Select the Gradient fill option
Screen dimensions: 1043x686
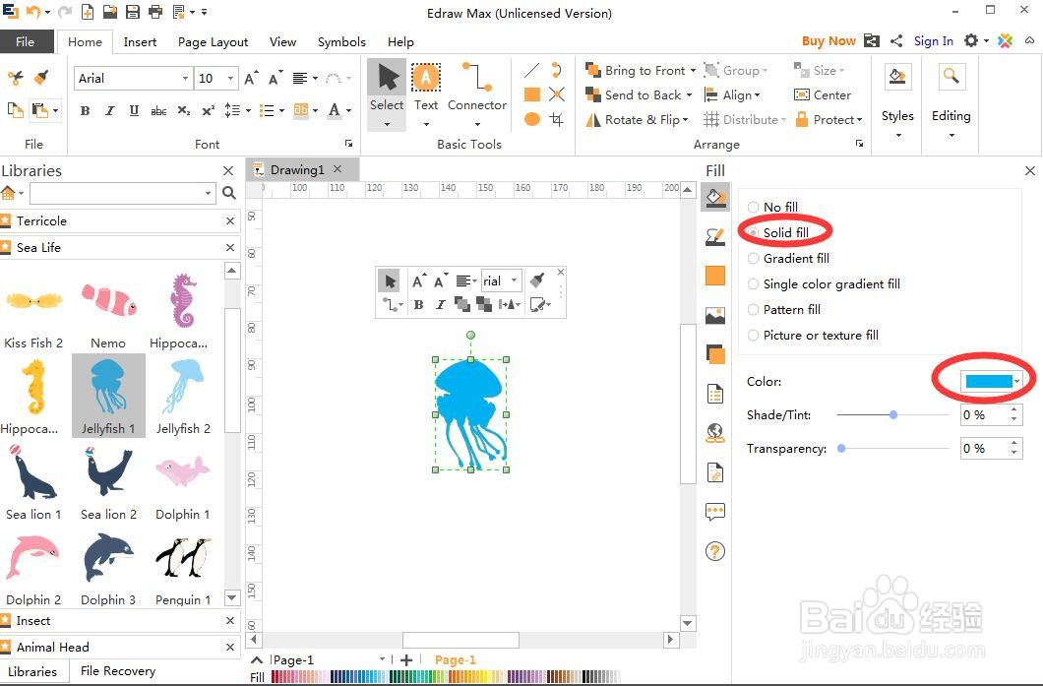coord(788,258)
